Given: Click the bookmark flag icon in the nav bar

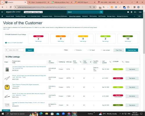Looking at the screenshot, I should click(x=2, y=16).
